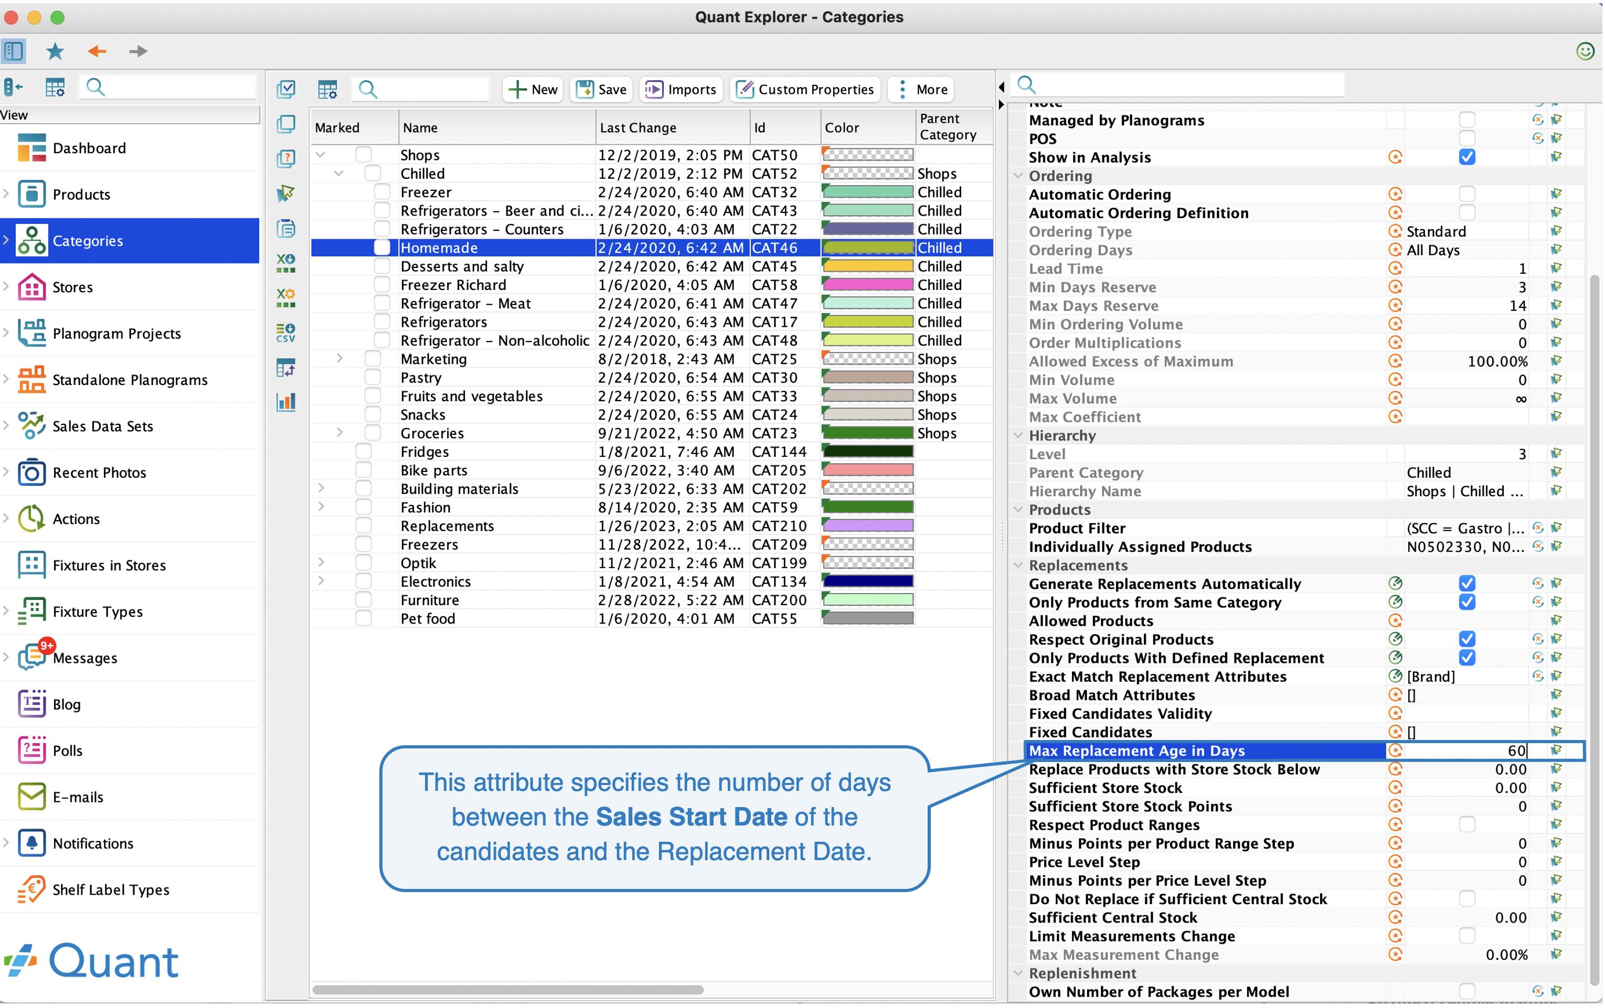This screenshot has width=1605, height=1008.
Task: Sort by the Last Change column header
Action: (673, 127)
